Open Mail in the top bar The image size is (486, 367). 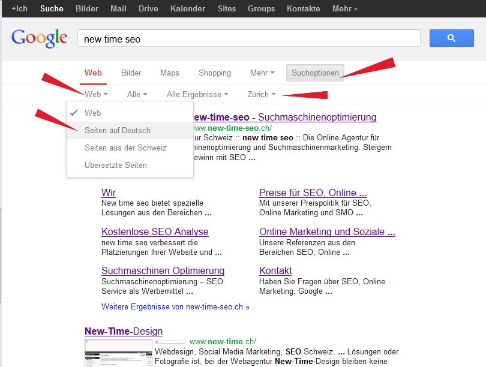click(x=118, y=8)
